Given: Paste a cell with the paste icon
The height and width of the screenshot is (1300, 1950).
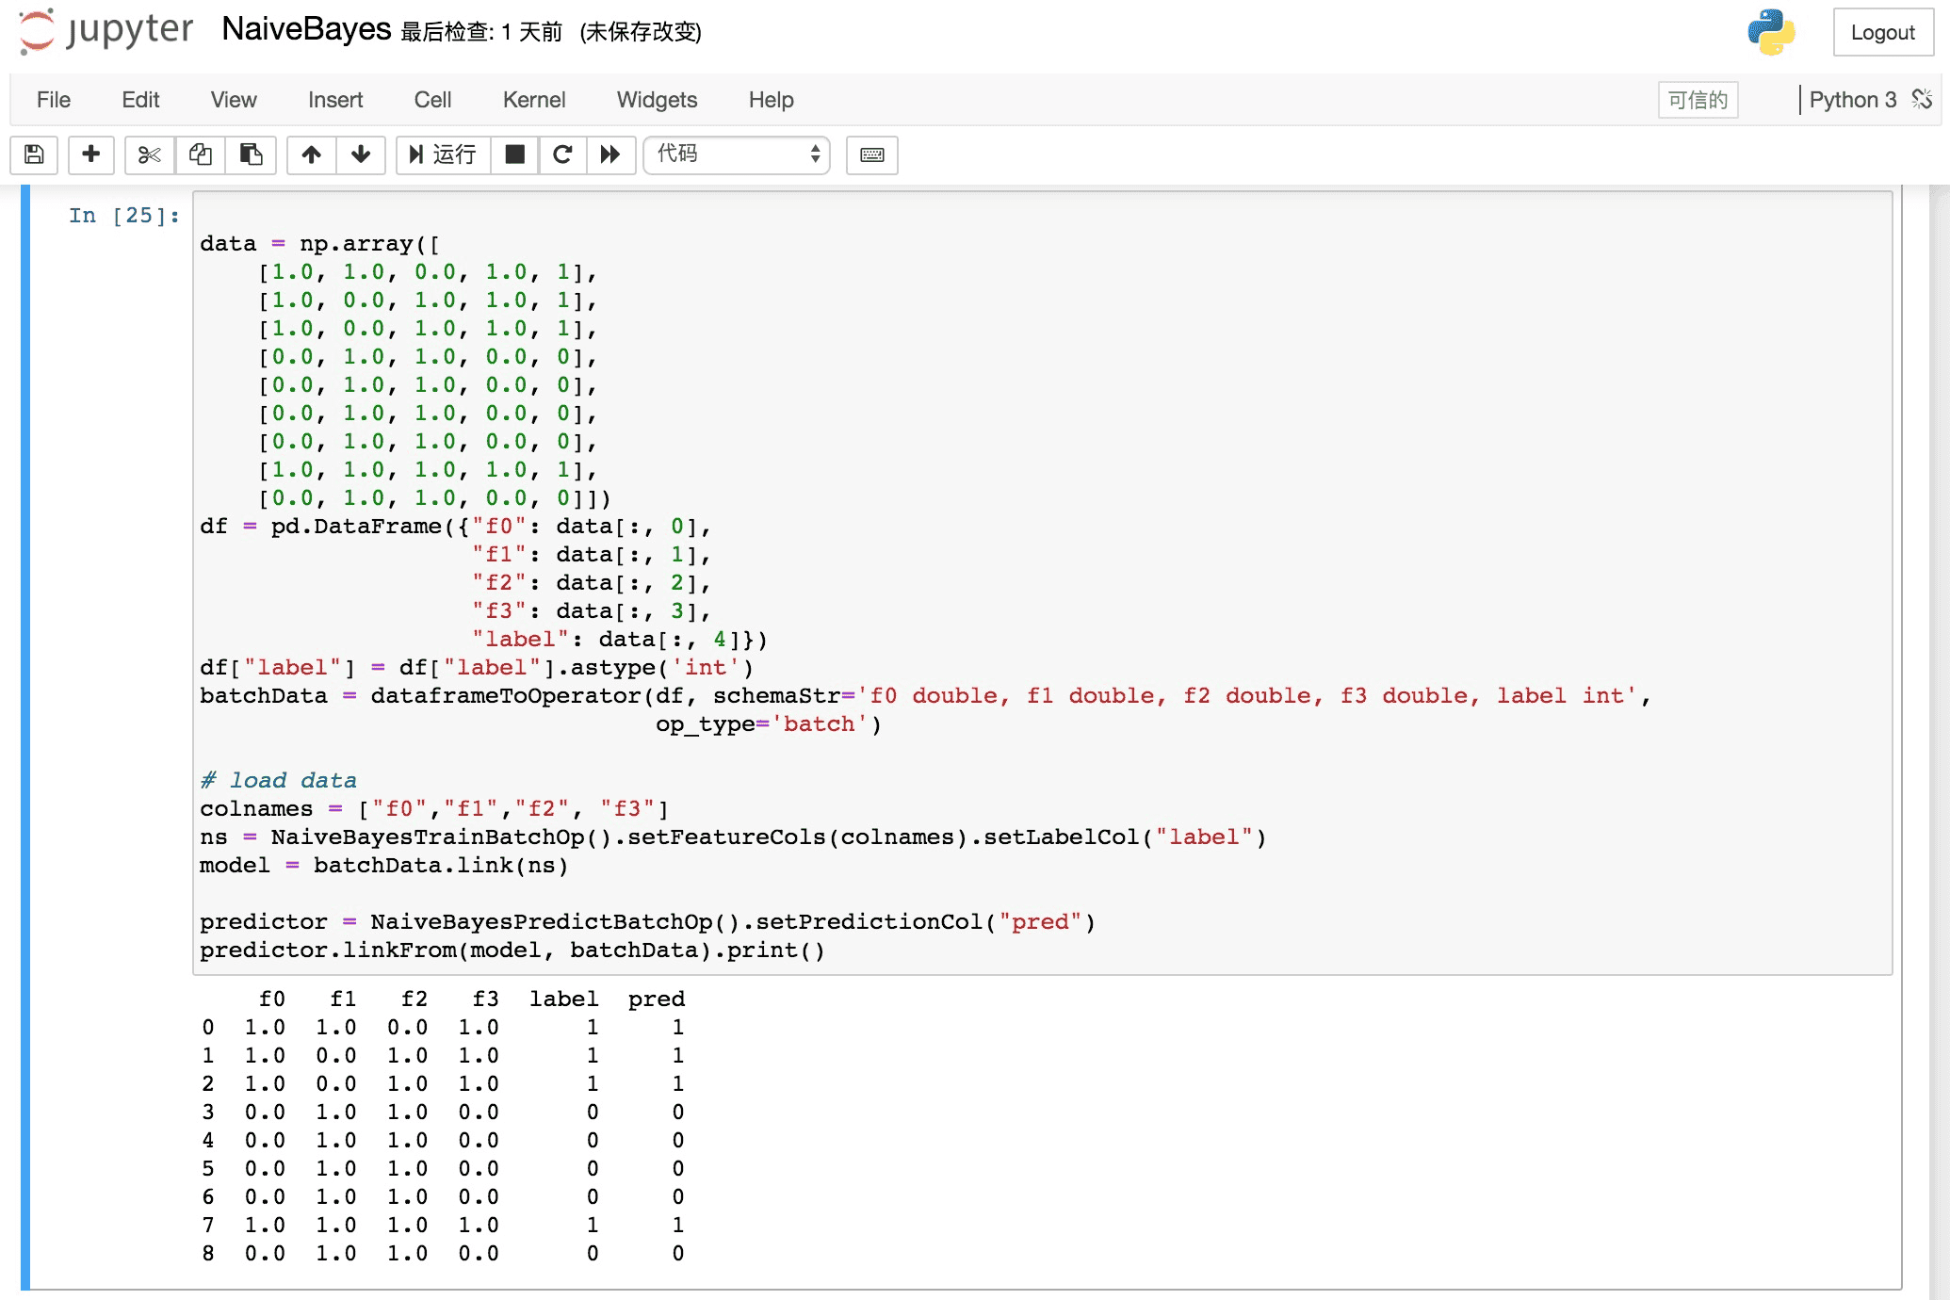Looking at the screenshot, I should [x=251, y=155].
